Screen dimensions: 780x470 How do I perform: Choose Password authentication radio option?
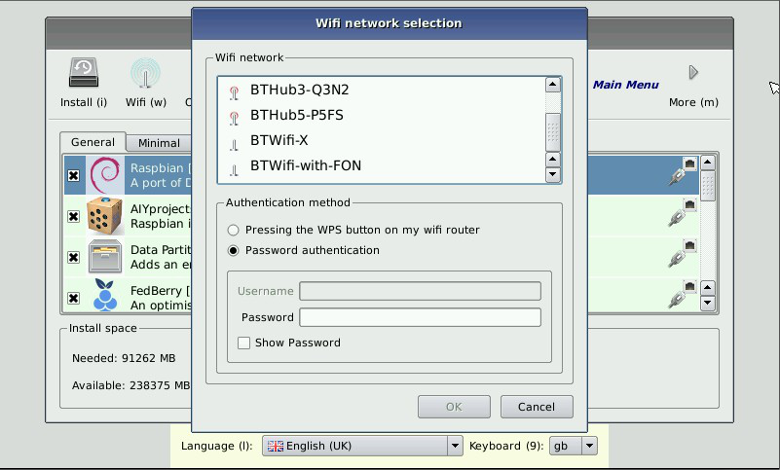tap(233, 251)
